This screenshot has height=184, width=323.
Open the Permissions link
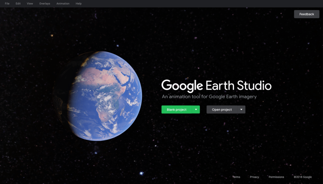[x=276, y=177]
